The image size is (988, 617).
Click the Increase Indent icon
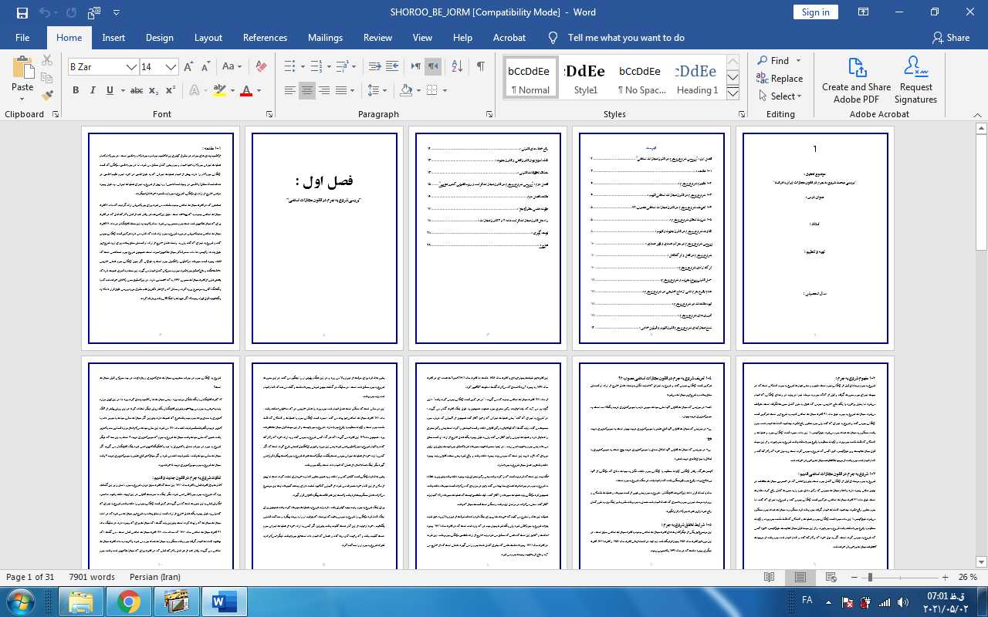392,67
